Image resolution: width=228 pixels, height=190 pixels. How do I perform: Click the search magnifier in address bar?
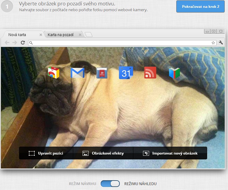31,43
